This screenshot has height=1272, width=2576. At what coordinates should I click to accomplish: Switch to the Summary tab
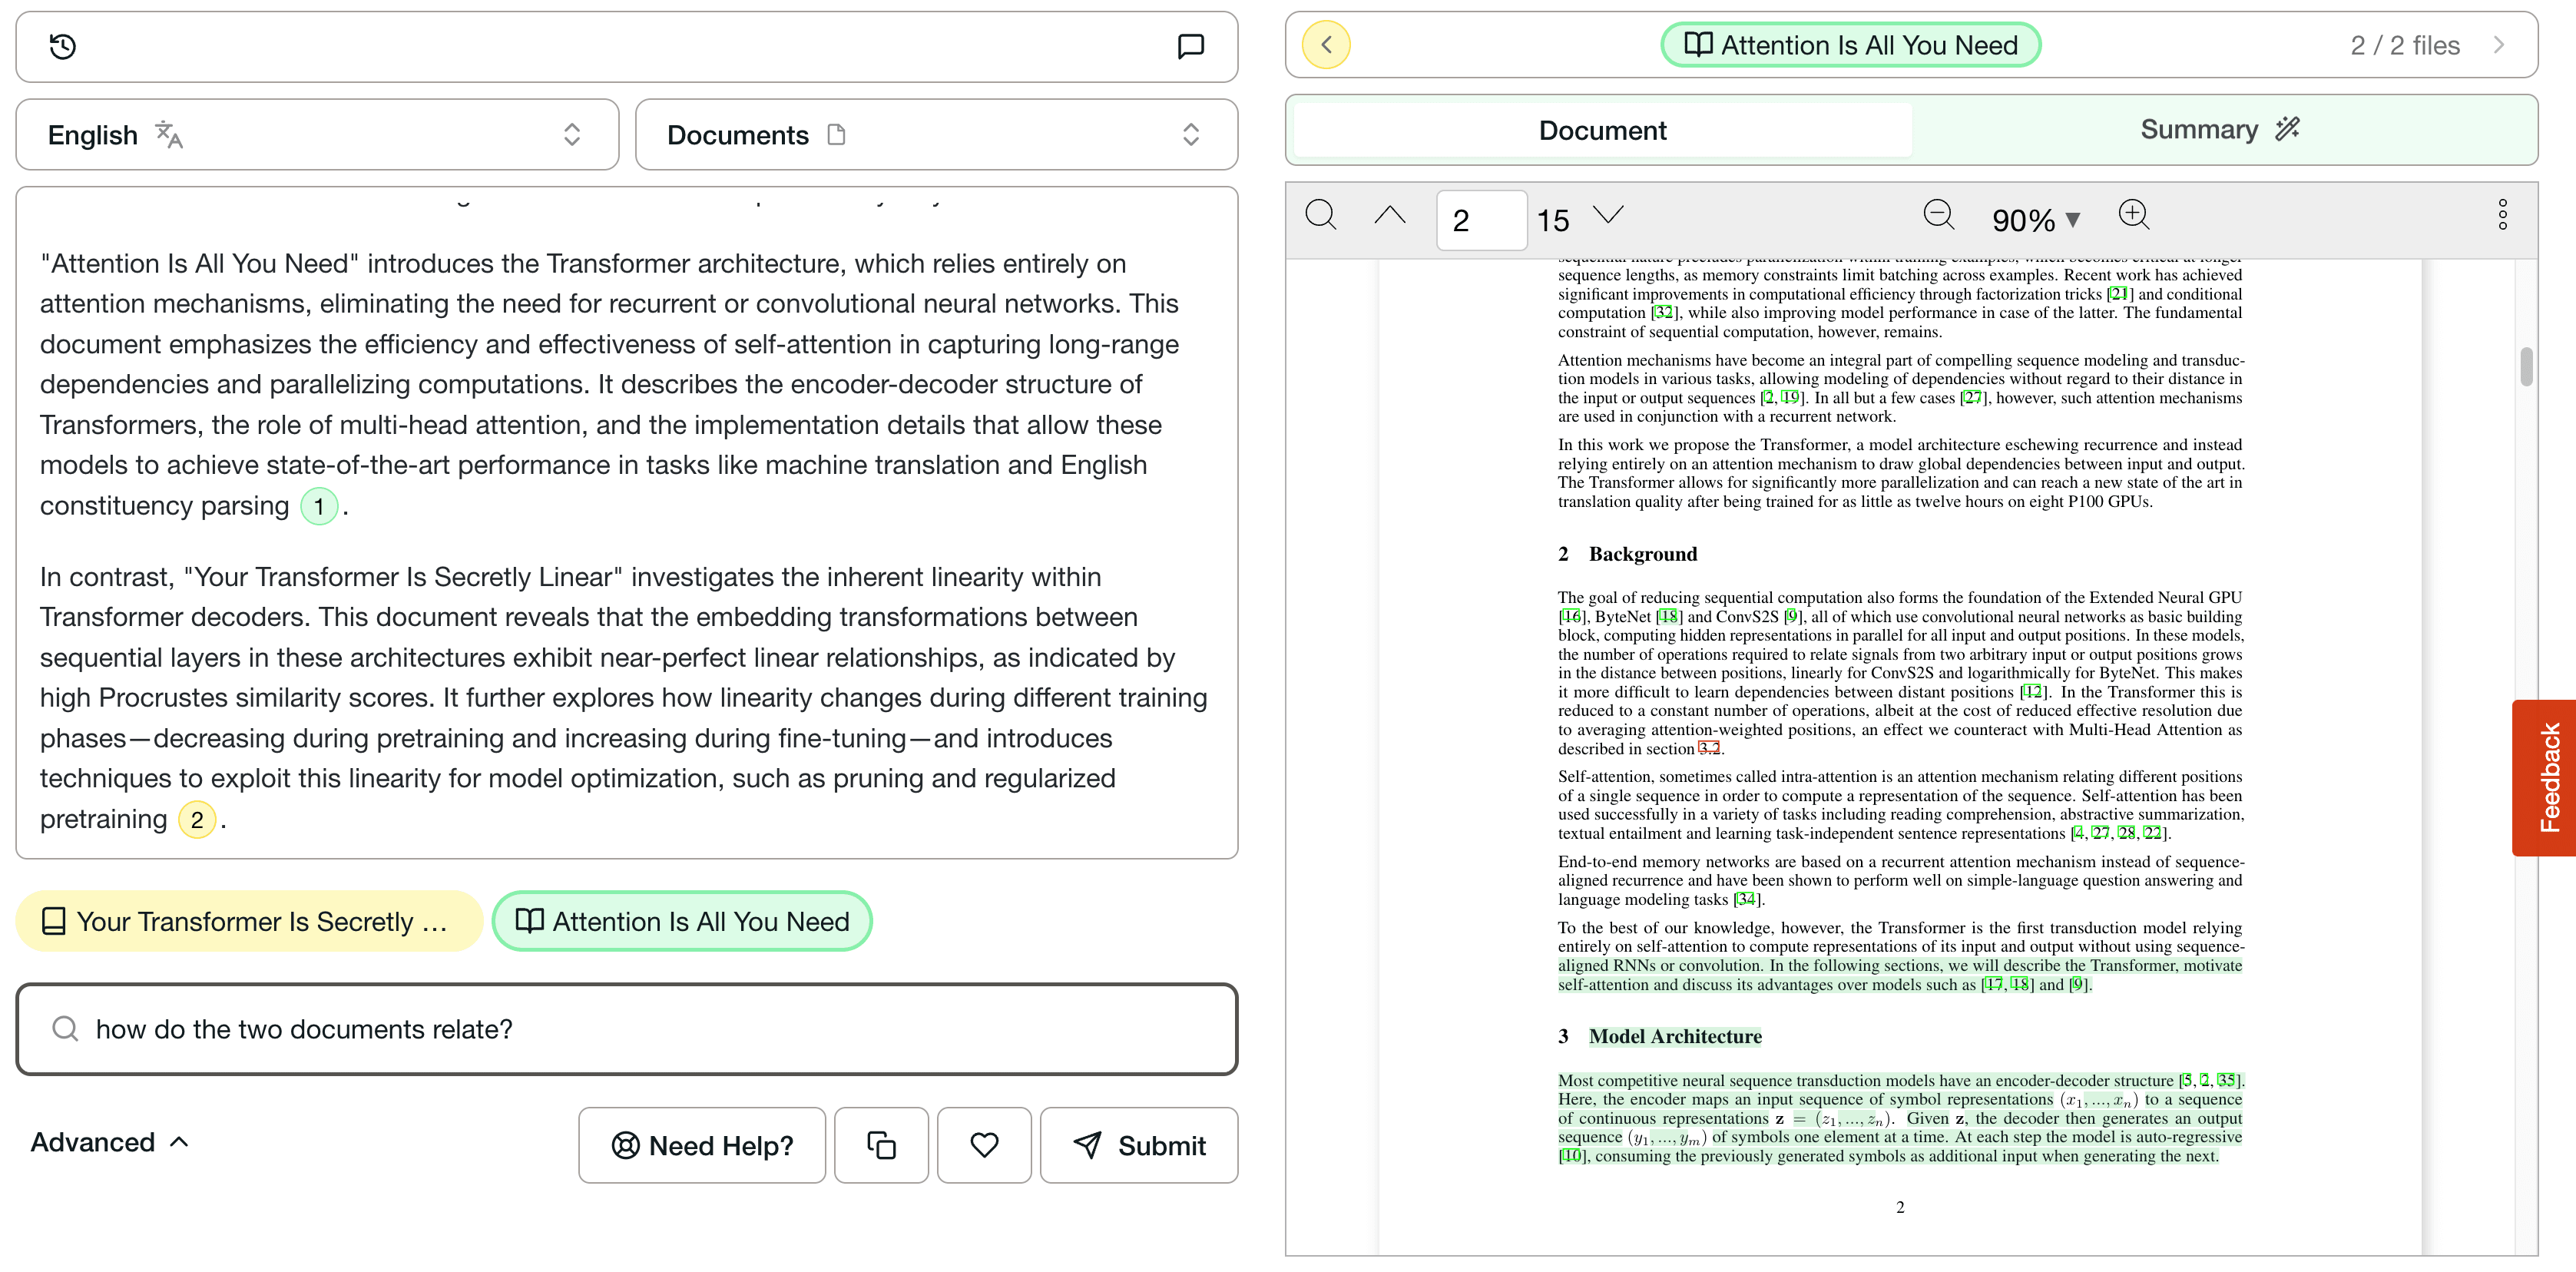(2220, 130)
